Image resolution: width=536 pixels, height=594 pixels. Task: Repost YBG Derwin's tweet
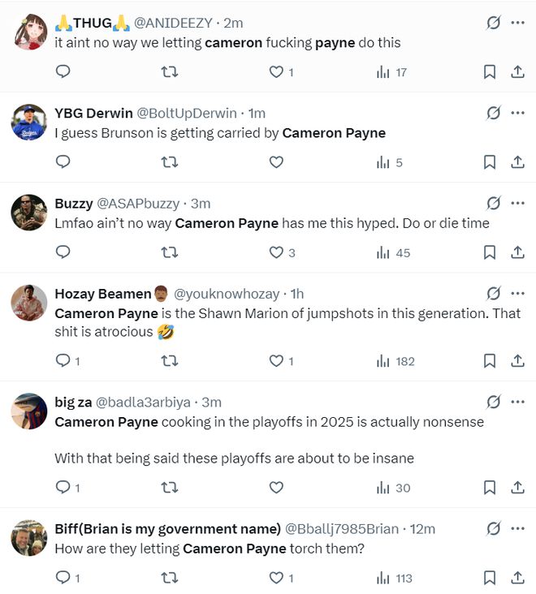pyautogui.click(x=170, y=162)
